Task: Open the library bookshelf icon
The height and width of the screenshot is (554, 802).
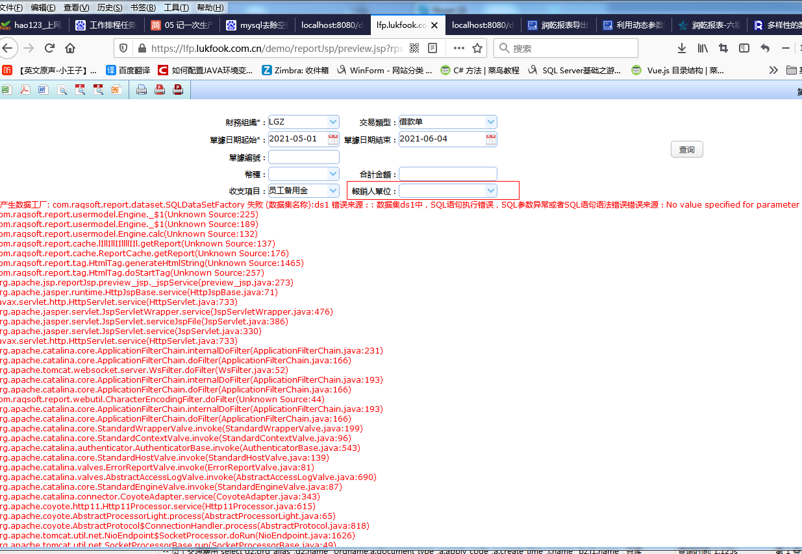Action: 703,48
